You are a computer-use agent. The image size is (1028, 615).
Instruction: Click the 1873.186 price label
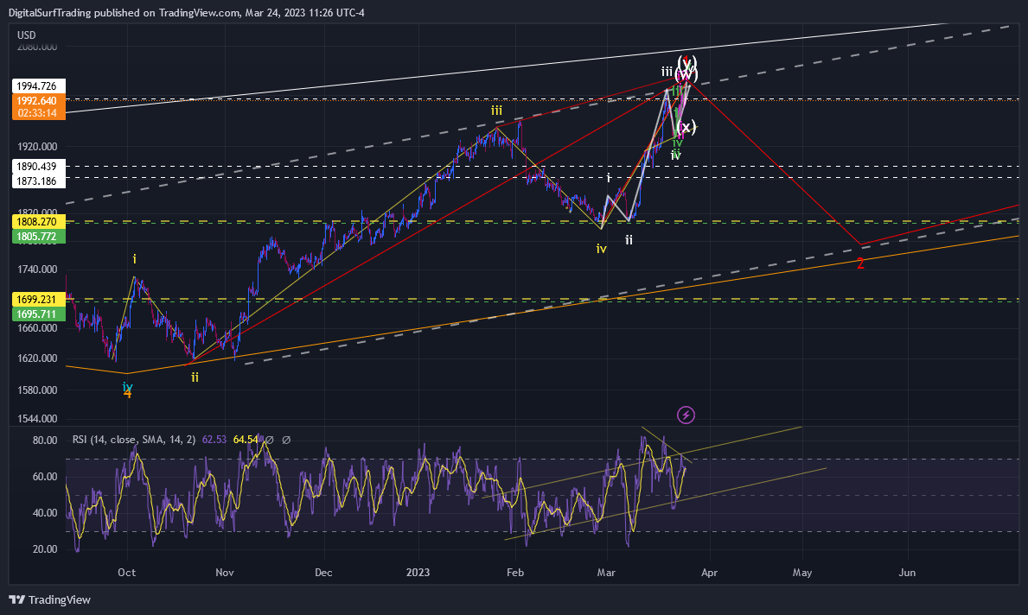38,181
